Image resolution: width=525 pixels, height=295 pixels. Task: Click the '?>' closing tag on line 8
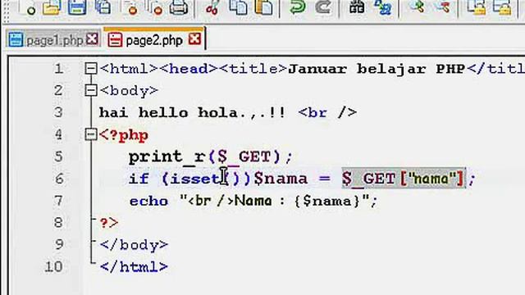(x=109, y=223)
